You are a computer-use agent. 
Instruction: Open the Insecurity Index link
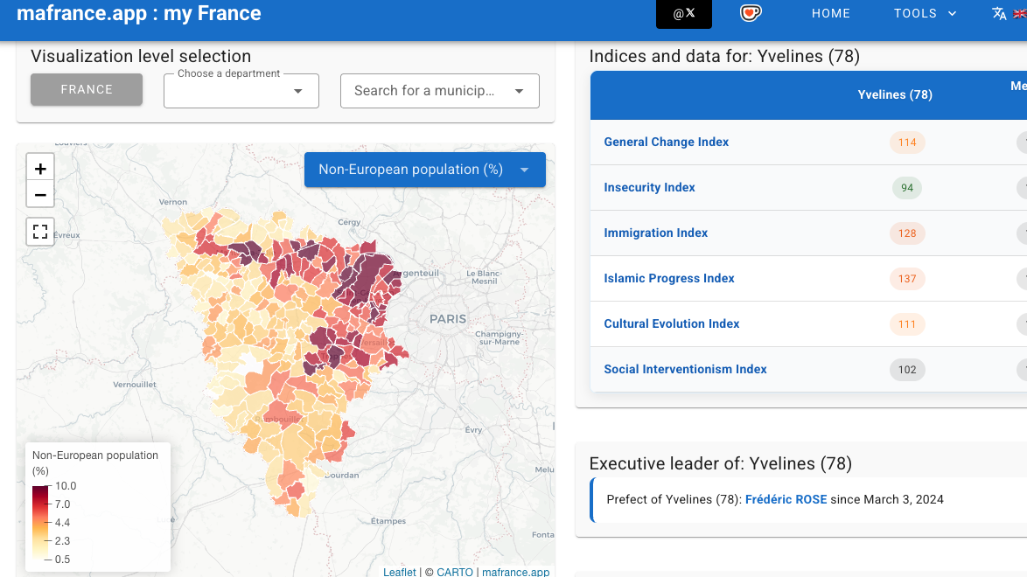[x=649, y=187]
